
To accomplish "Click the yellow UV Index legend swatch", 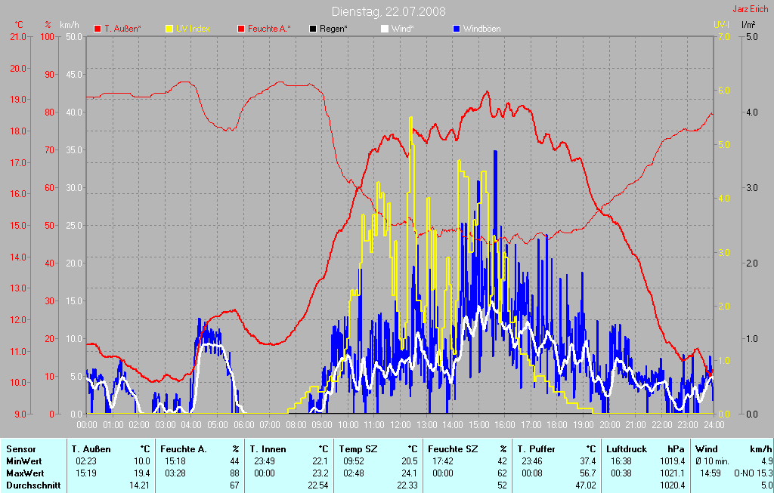I will (x=170, y=29).
